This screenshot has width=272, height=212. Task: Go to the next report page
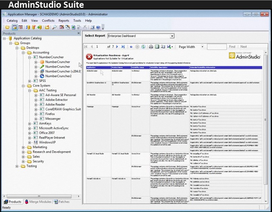point(118,47)
